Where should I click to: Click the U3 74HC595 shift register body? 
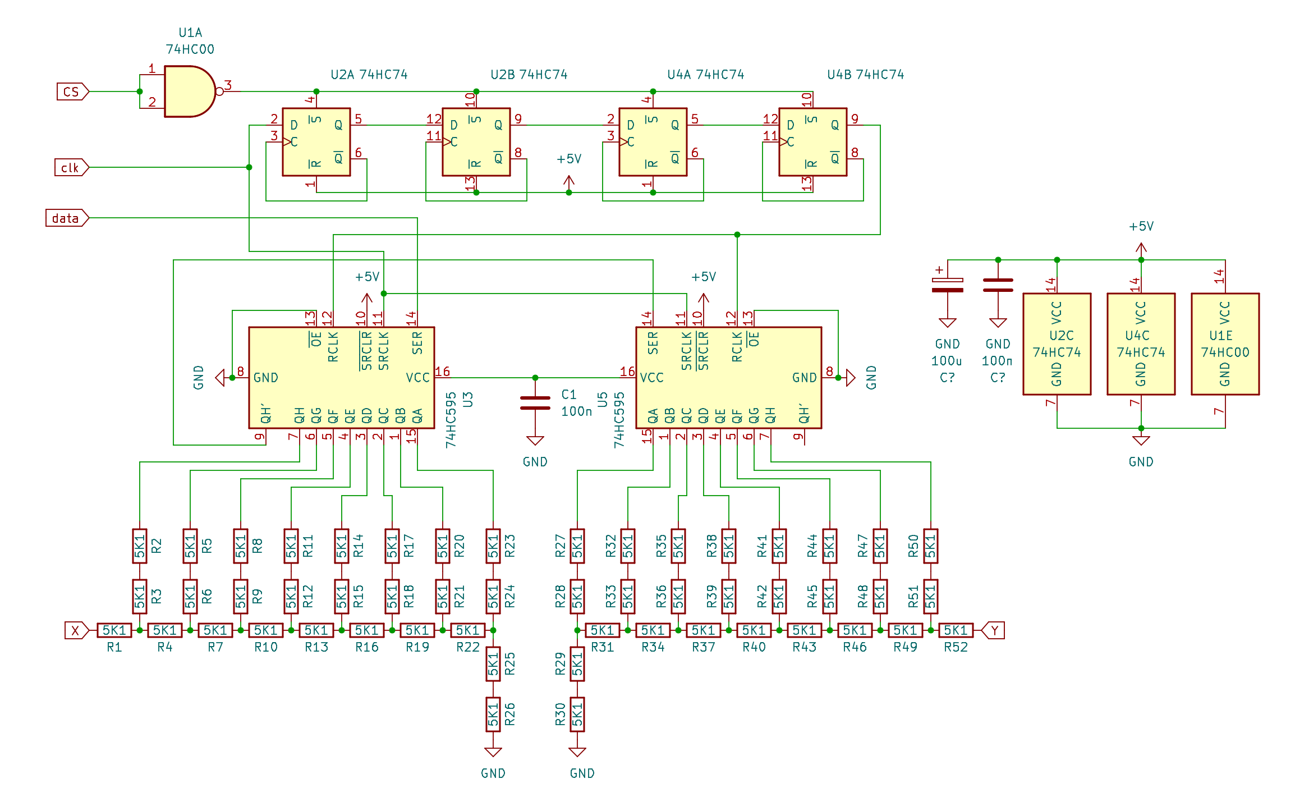point(341,378)
